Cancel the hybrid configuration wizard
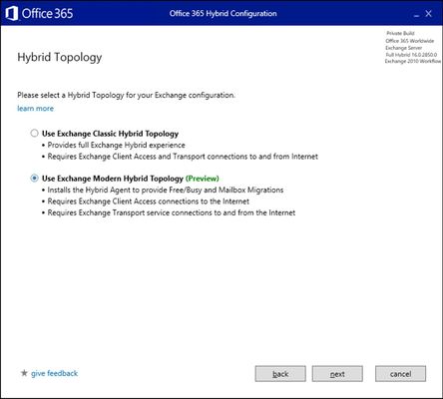Viewport: 443px width, 399px height. pos(400,374)
